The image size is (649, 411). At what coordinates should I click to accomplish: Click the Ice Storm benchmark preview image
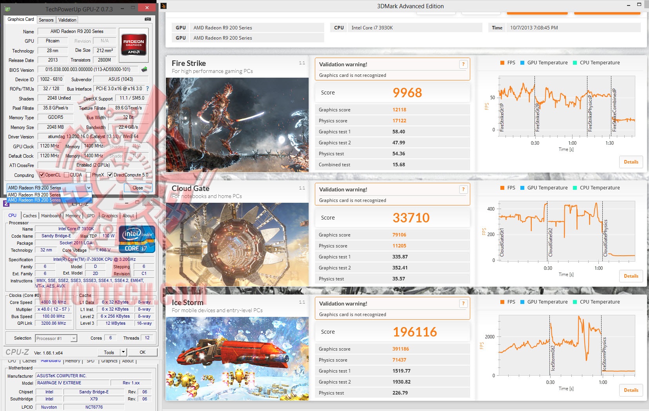[x=237, y=358]
